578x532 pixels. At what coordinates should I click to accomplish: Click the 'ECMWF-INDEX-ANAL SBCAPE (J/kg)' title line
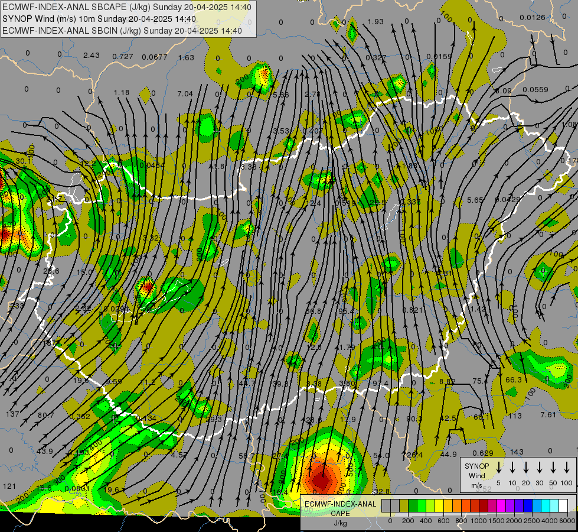pyautogui.click(x=127, y=7)
